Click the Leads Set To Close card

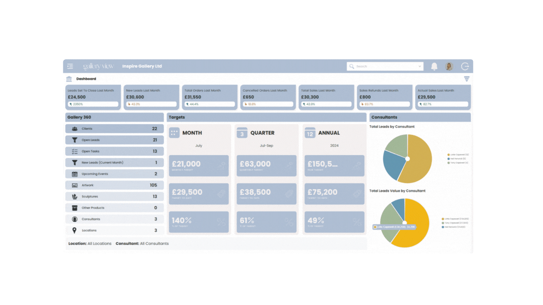point(93,97)
